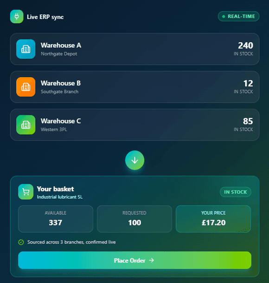Click the orange Warehouse B building icon
Image resolution: width=269 pixels, height=283 pixels.
click(x=26, y=87)
